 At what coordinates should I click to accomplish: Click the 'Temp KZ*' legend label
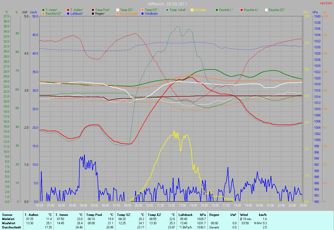pos(151,10)
